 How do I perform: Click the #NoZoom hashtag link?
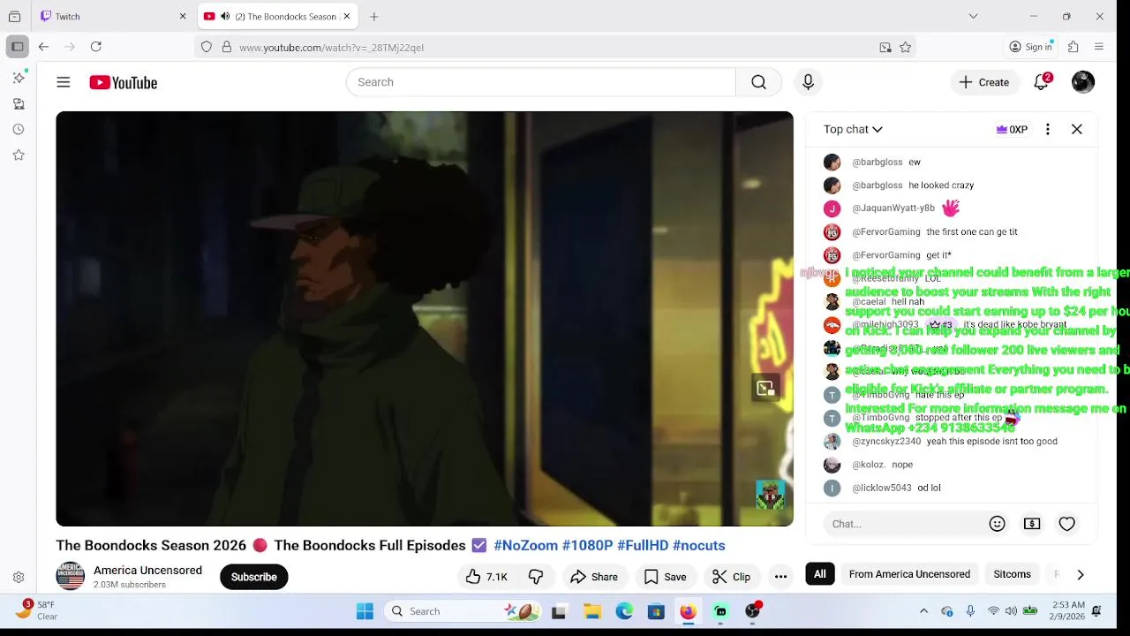[x=525, y=545]
